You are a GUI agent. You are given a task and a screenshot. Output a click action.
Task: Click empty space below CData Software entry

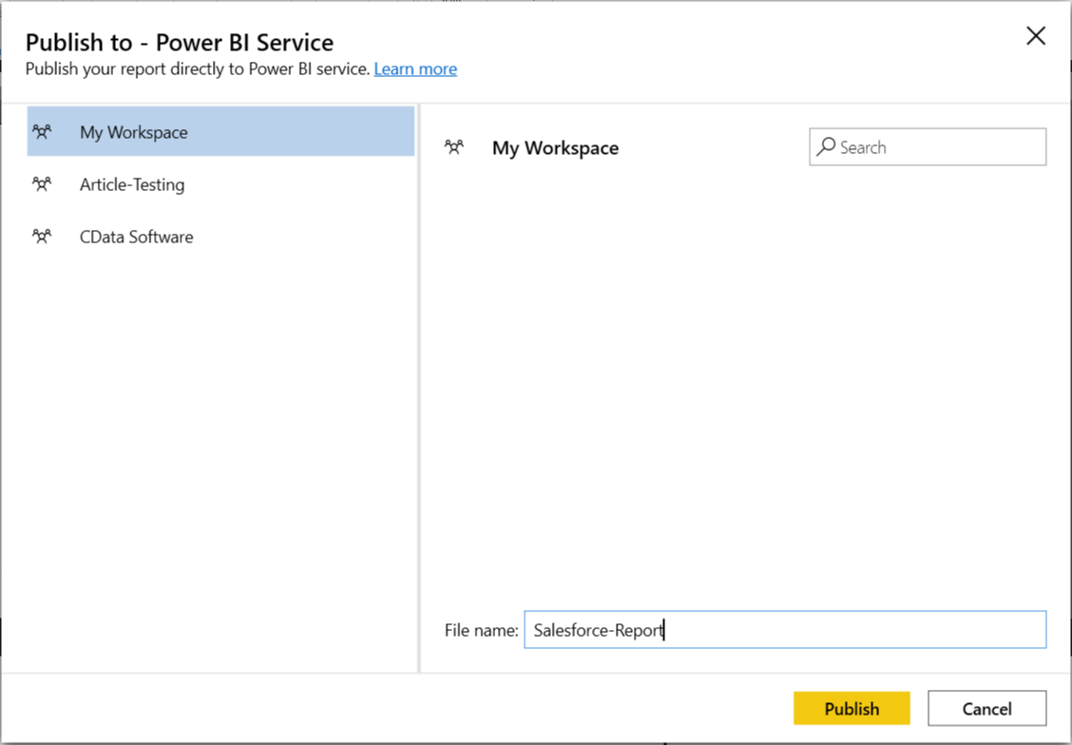pyautogui.click(x=209, y=428)
